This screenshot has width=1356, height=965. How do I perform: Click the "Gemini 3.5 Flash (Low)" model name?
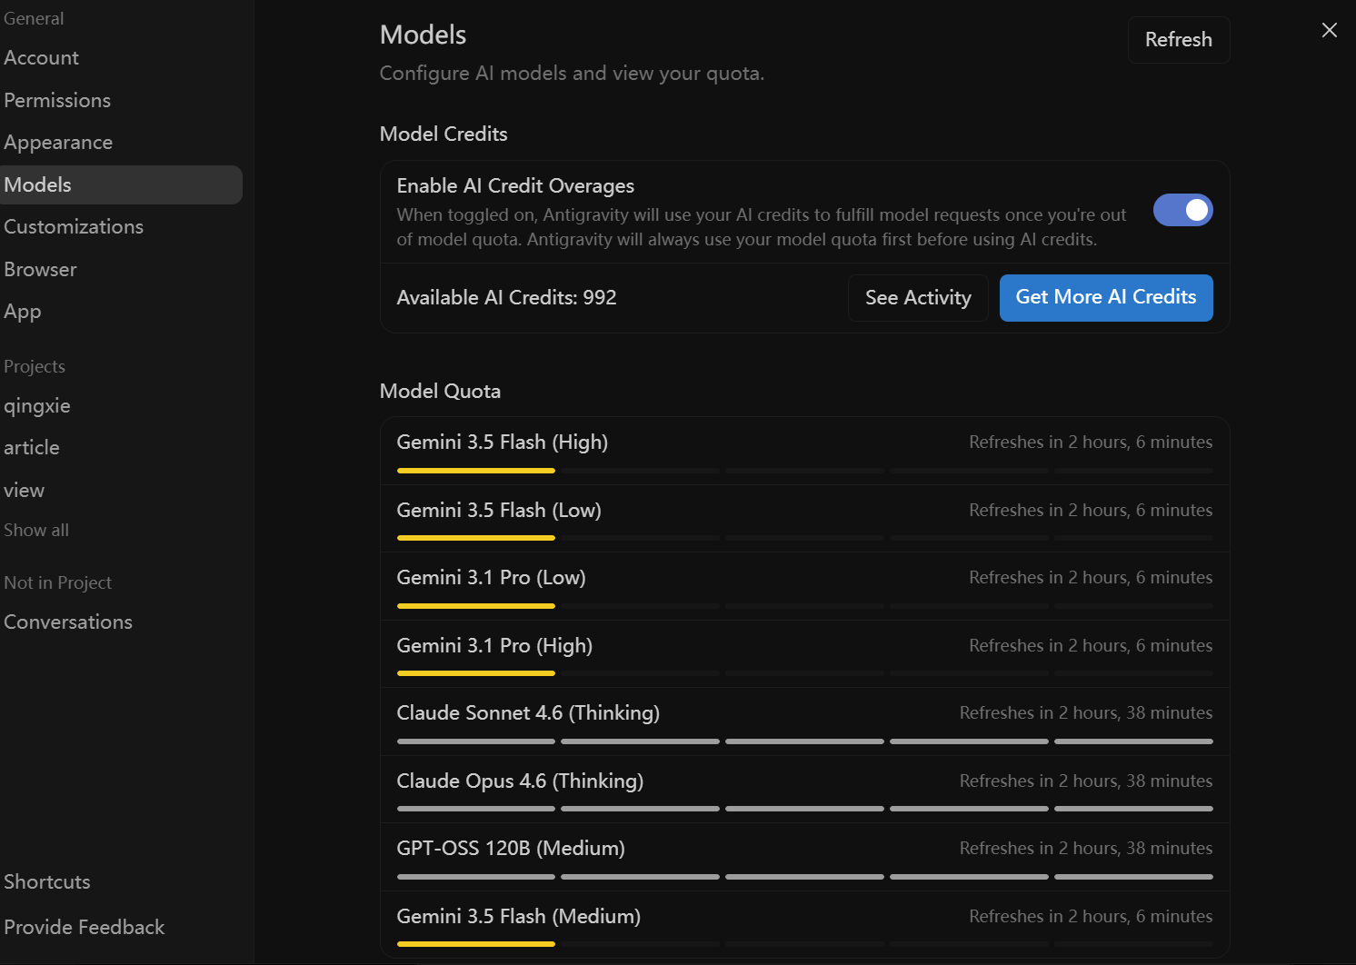[499, 511]
